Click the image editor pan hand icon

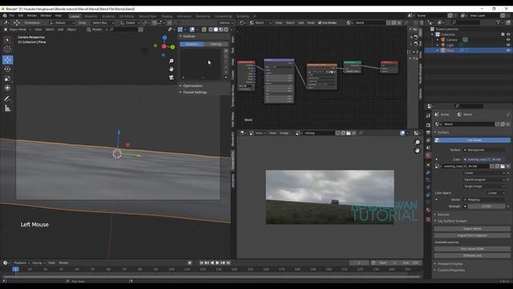click(417, 150)
